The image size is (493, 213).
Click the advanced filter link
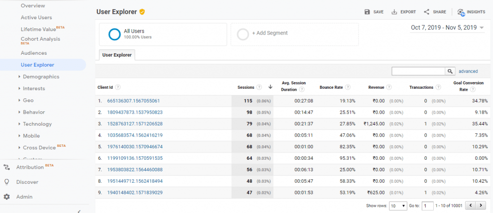pos(468,71)
